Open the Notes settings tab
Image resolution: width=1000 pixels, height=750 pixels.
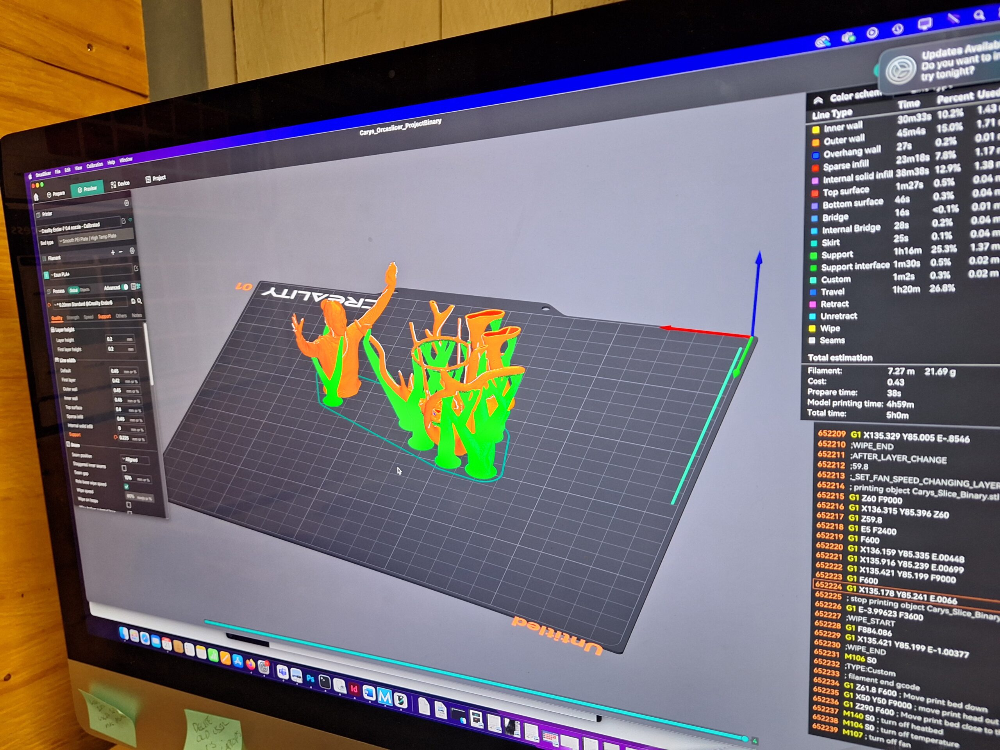pos(137,316)
